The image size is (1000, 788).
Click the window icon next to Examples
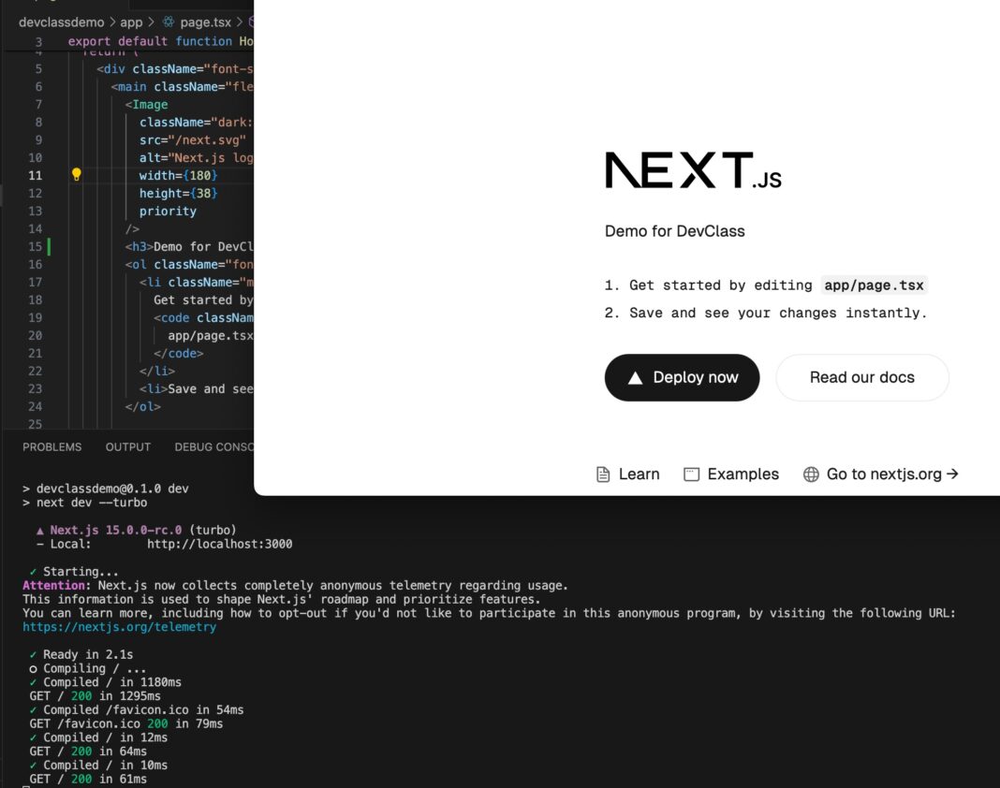point(690,474)
